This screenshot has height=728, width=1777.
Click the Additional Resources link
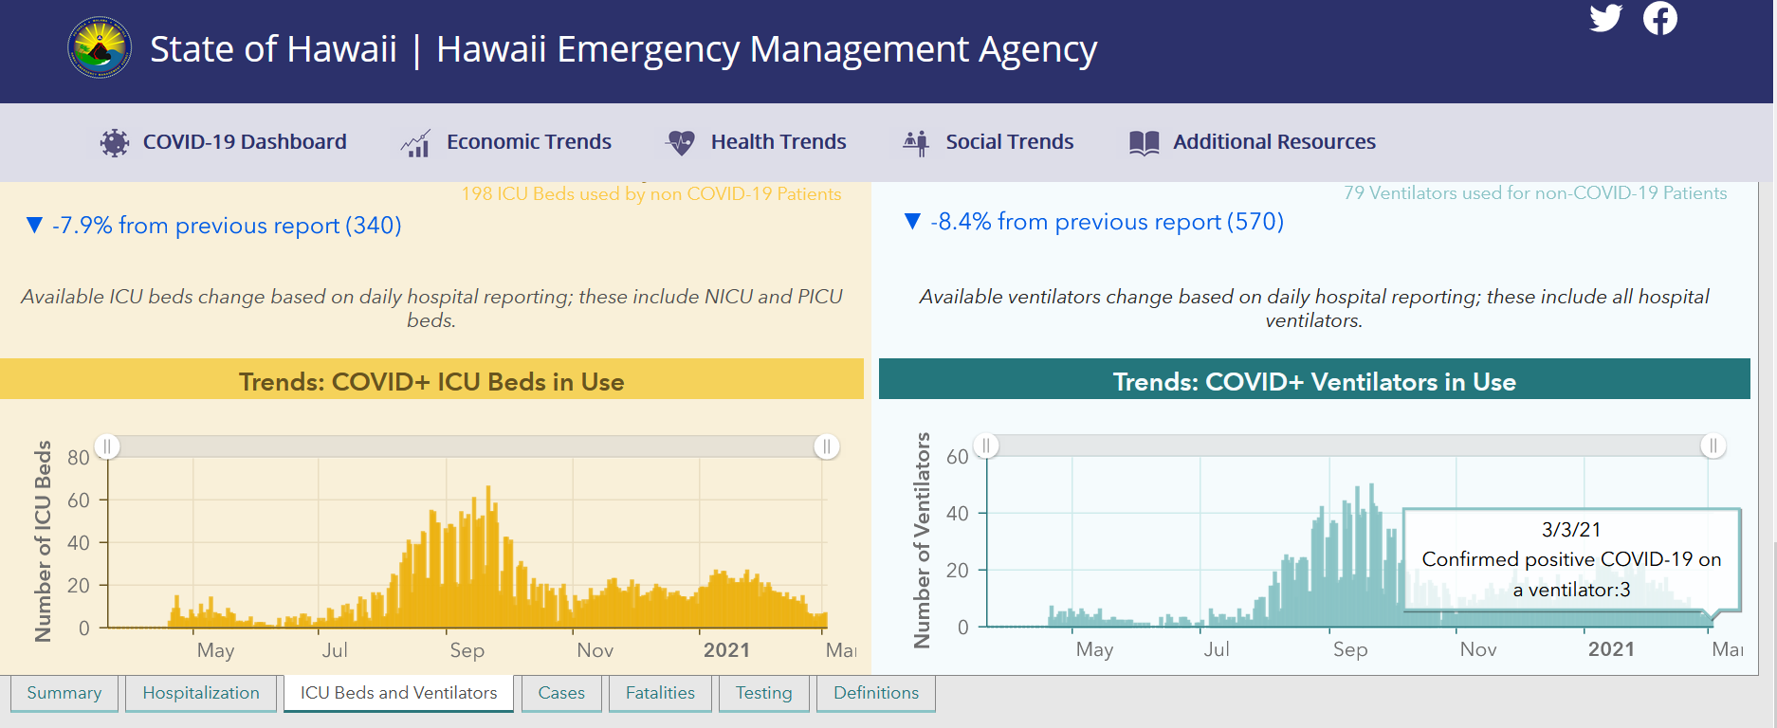tap(1273, 142)
